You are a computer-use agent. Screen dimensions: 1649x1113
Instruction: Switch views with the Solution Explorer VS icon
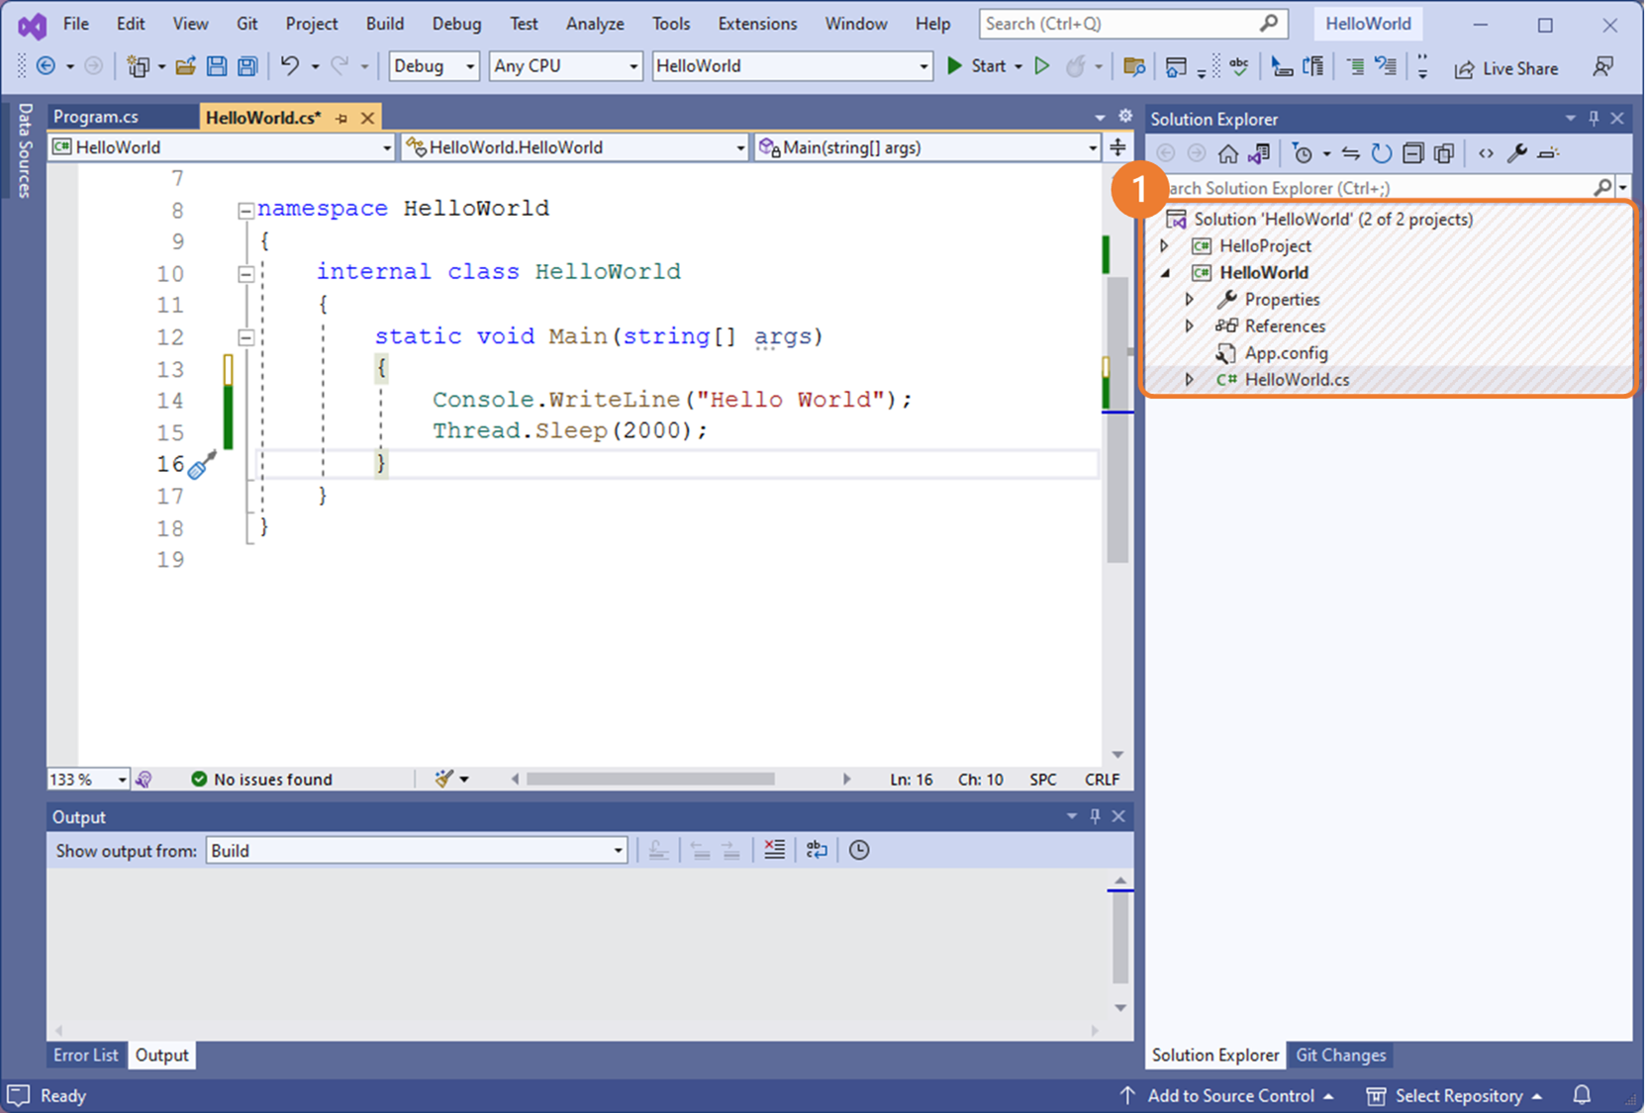[1259, 153]
